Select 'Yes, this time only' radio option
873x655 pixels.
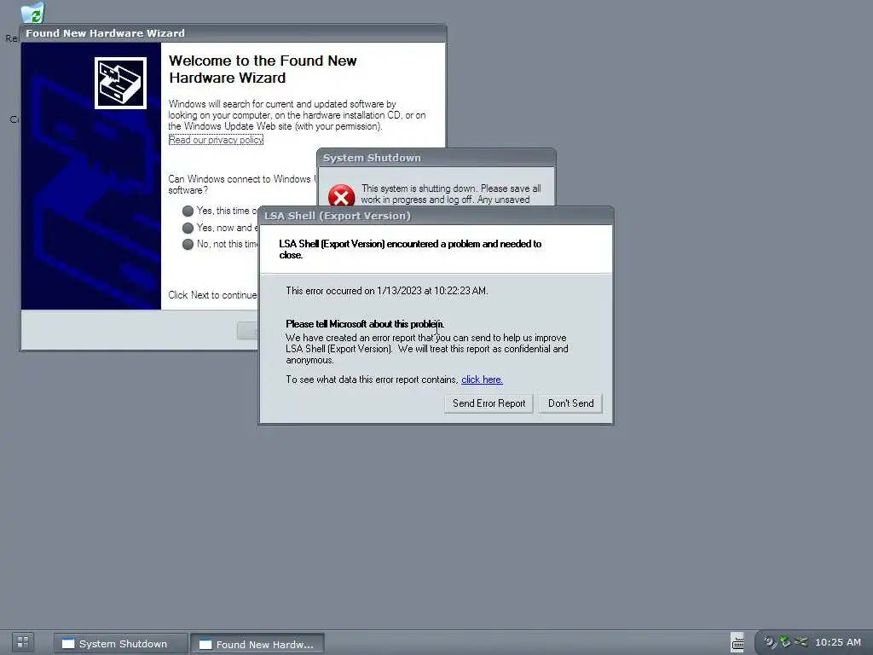coord(188,212)
